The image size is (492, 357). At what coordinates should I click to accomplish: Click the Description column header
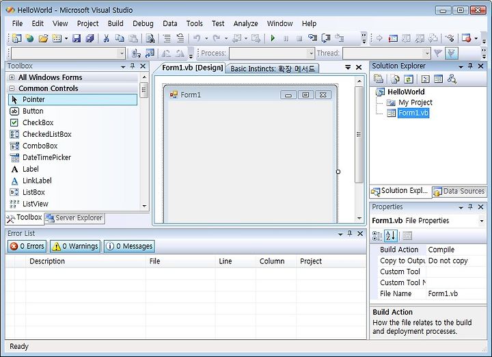85,261
